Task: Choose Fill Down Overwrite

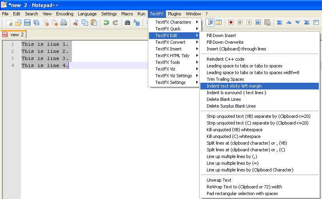Action: (x=260, y=42)
